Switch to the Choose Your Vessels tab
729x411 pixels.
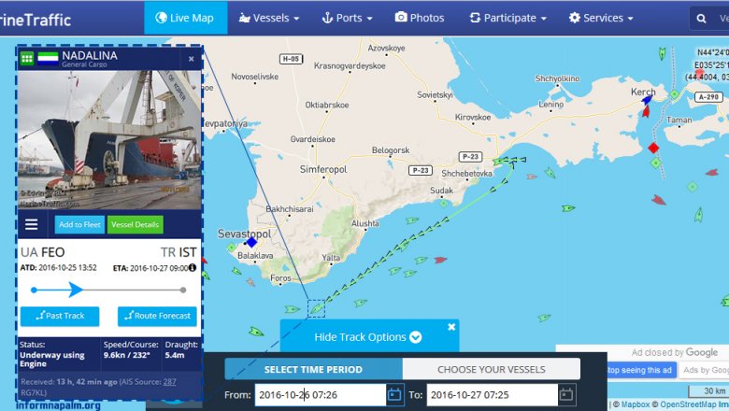[x=492, y=369]
